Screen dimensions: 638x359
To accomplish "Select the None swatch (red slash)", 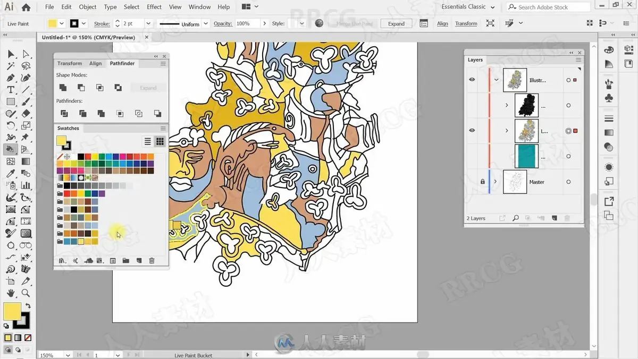I will coord(60,157).
